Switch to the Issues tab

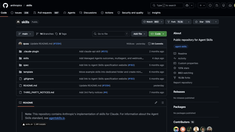point(20,13)
